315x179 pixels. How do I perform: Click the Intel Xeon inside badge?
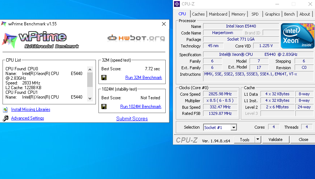click(298, 36)
